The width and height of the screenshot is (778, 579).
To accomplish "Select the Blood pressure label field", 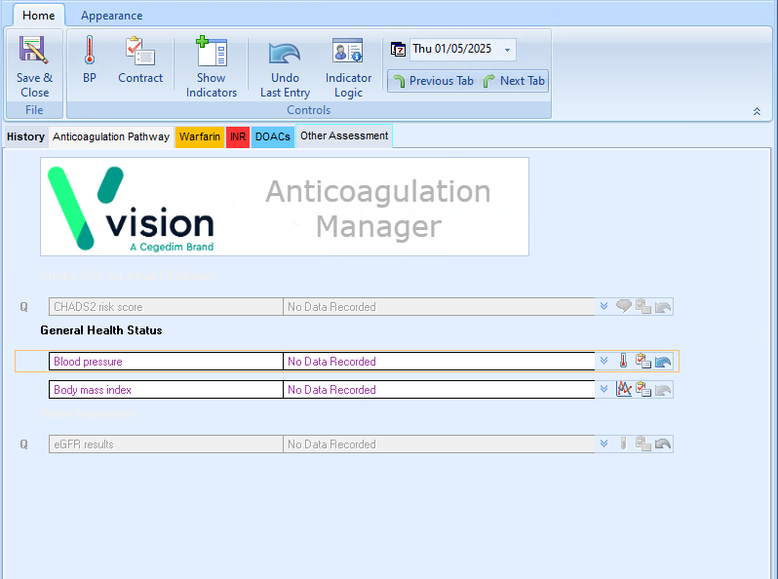I will (x=166, y=362).
